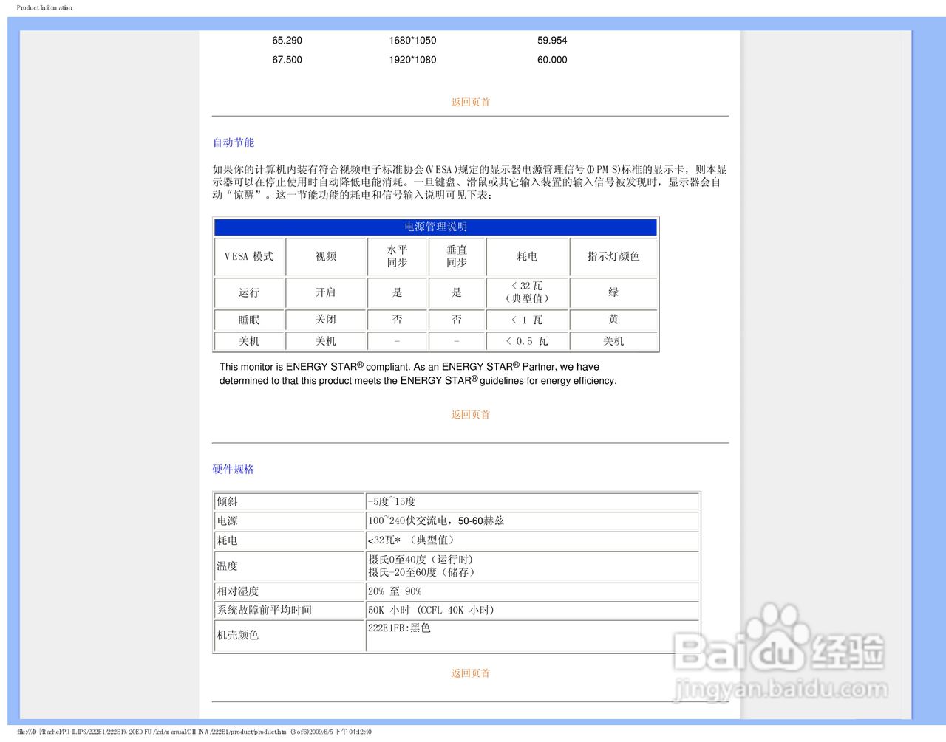Click the bottom 返回页首 link
This screenshot has width=946, height=742.
coord(469,673)
